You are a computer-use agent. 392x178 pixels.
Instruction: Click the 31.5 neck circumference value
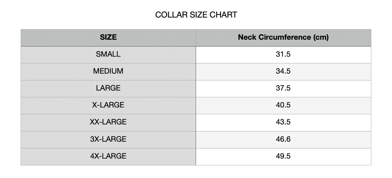click(283, 54)
